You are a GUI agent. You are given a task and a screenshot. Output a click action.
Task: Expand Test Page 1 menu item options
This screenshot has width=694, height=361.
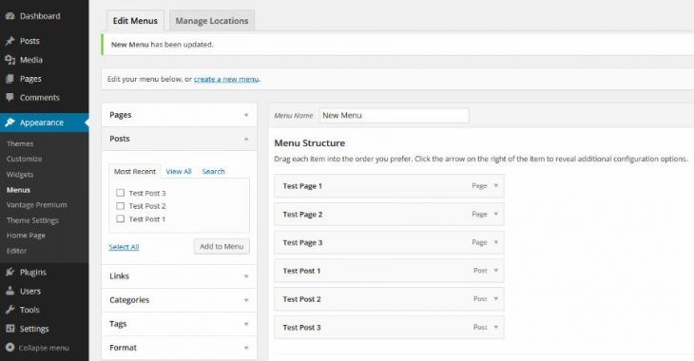pos(495,186)
